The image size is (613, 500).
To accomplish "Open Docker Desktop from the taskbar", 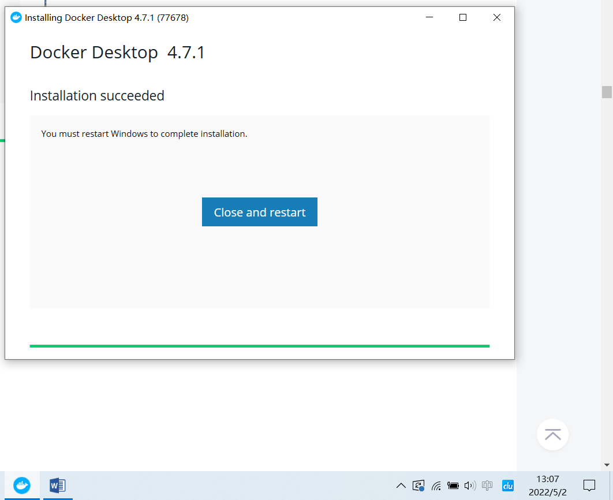I will (x=22, y=486).
